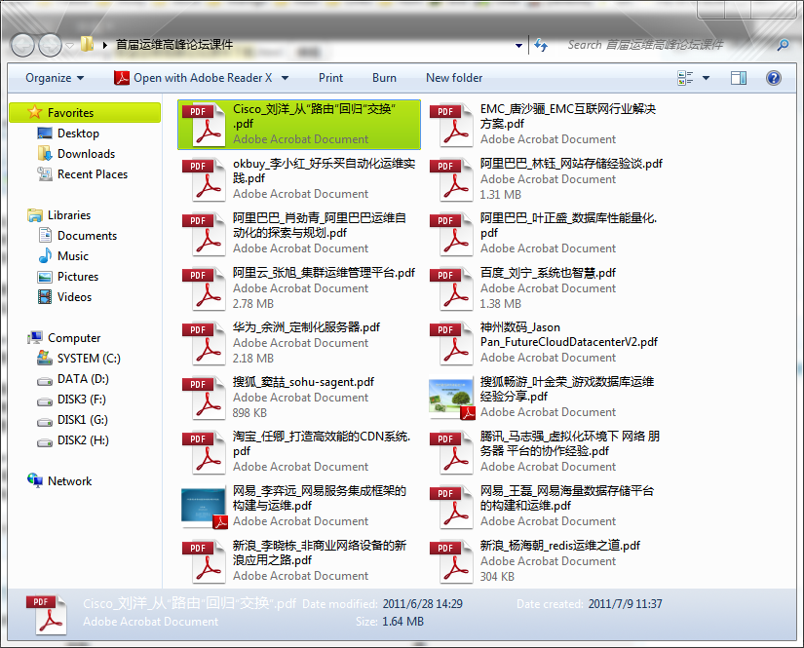
Task: Select PDF icon of 新浪_杨海朝 redis file
Action: [x=451, y=562]
